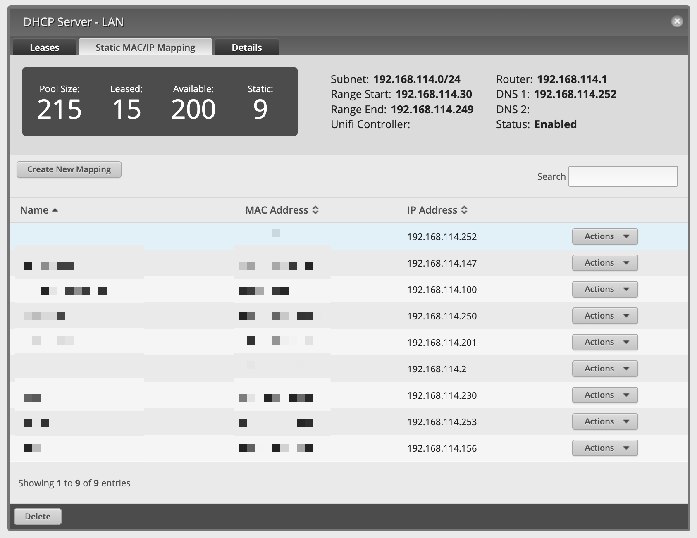Image resolution: width=697 pixels, height=538 pixels.
Task: Open Actions dropdown for 192.168.114.252
Action: (605, 236)
